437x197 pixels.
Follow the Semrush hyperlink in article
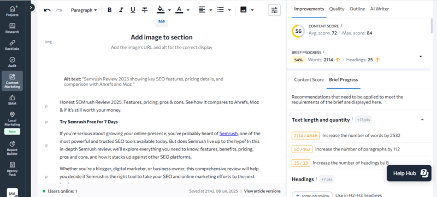tap(228, 134)
